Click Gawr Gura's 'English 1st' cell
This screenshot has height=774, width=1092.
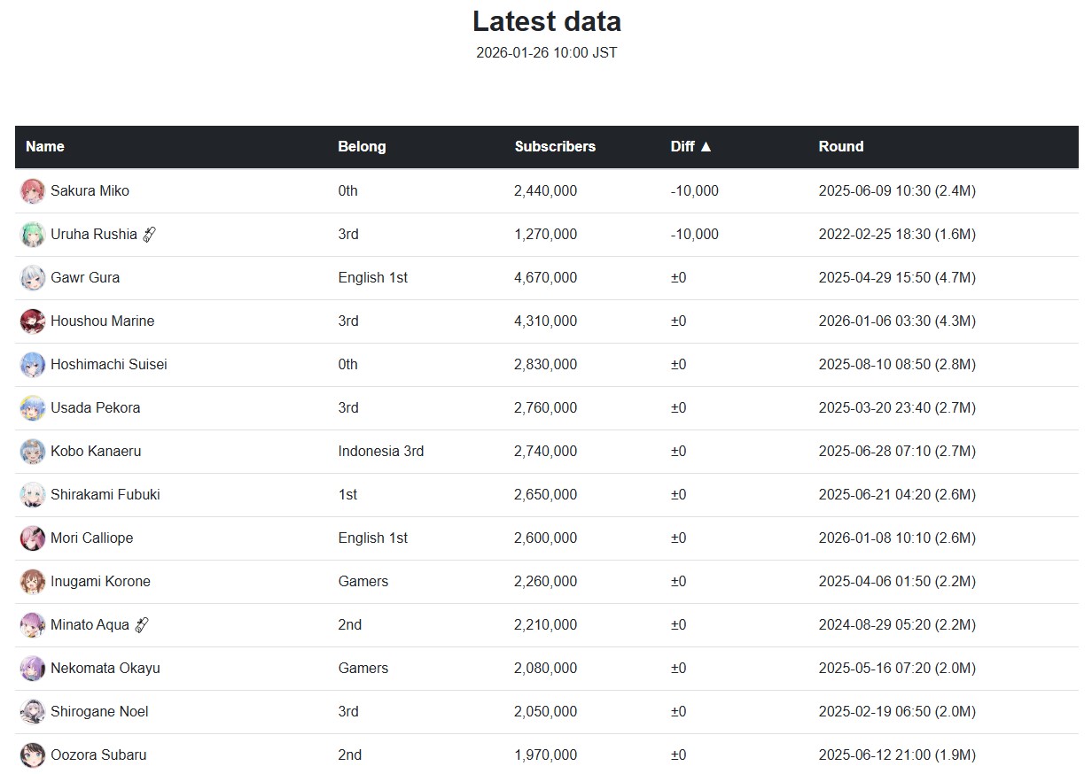pyautogui.click(x=373, y=278)
